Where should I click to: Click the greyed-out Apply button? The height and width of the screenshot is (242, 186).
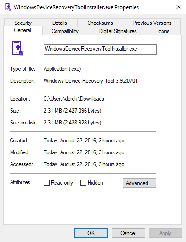point(165,233)
